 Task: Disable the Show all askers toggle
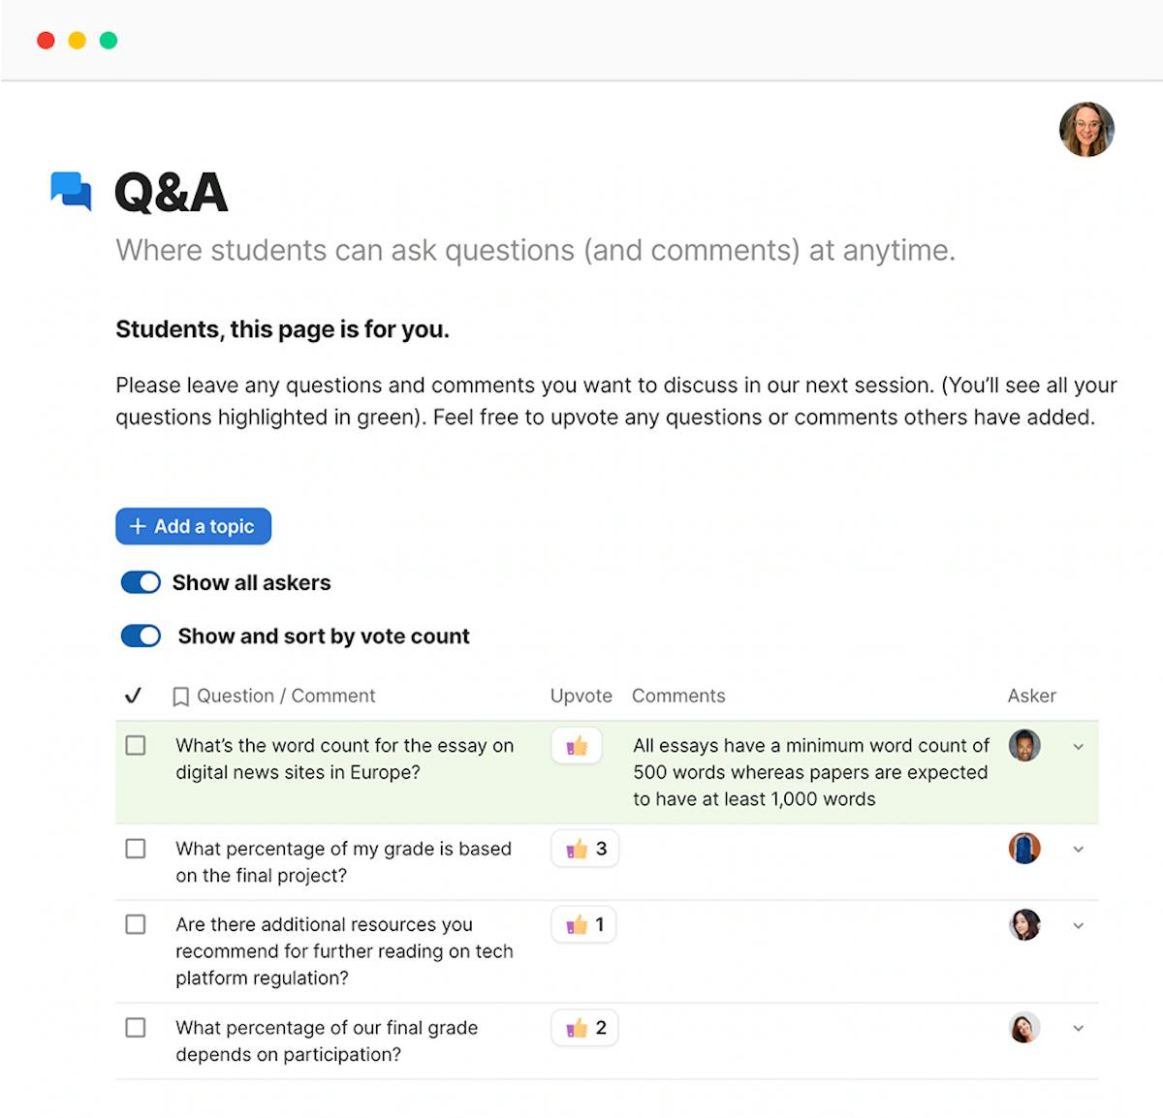141,582
